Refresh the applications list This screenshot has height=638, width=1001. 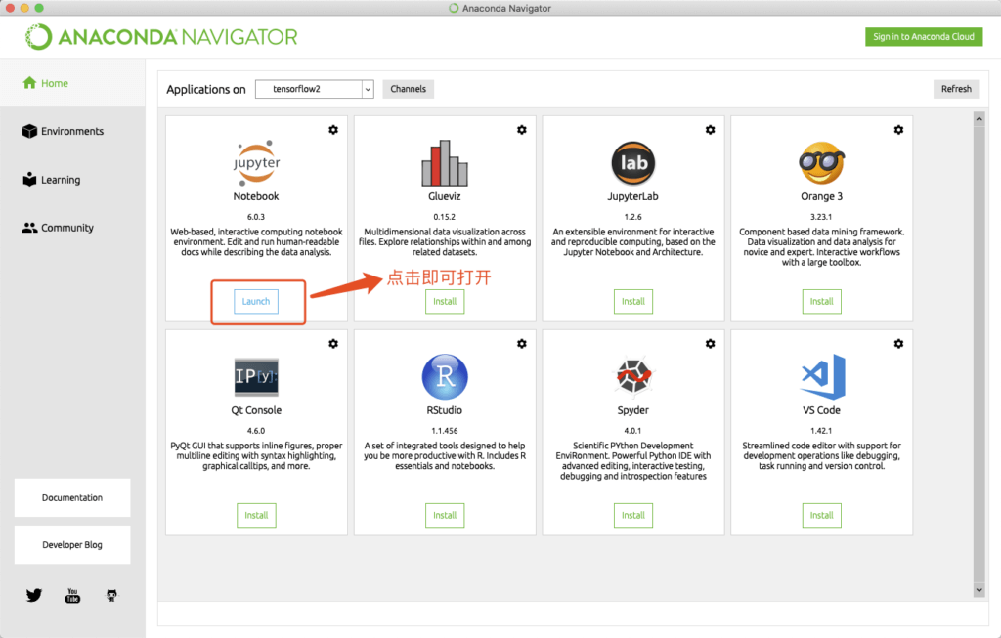tap(956, 89)
